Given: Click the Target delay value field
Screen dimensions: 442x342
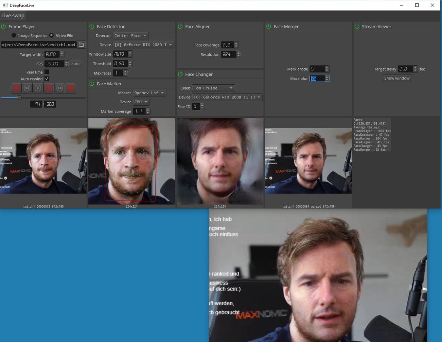Looking at the screenshot, I should coord(405,69).
